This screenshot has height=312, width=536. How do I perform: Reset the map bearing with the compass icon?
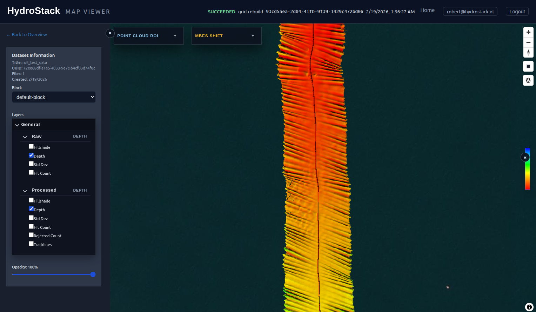click(x=528, y=52)
